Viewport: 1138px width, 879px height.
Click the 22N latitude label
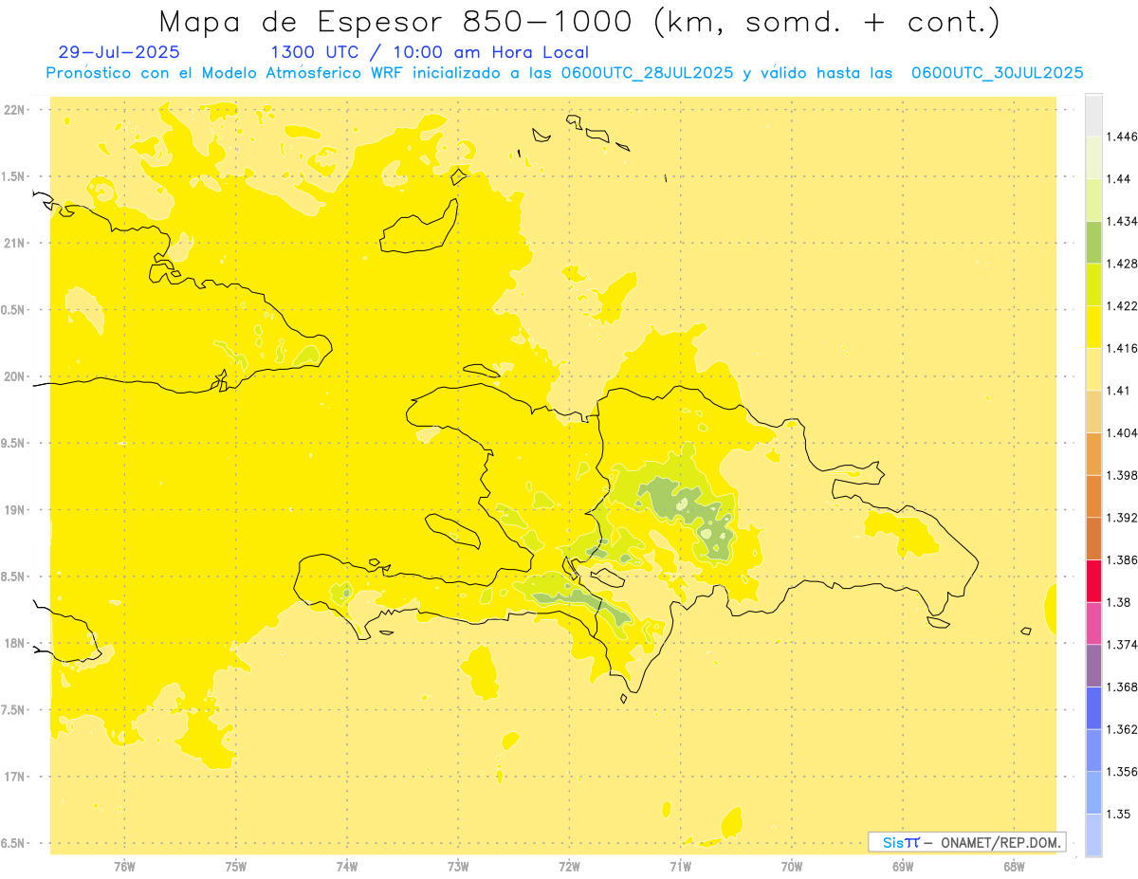tap(15, 109)
